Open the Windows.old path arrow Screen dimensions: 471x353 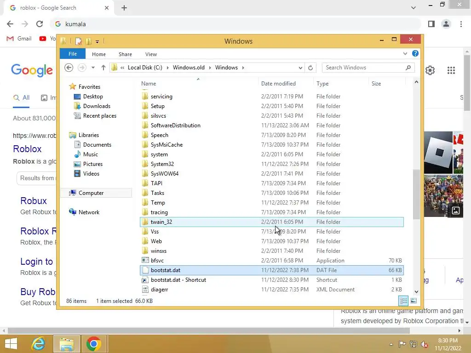[x=210, y=68]
